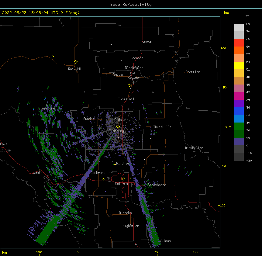Pick the white legend swatch between 80 and 70
Viewport: 262px width, 256px height.
click(x=239, y=28)
